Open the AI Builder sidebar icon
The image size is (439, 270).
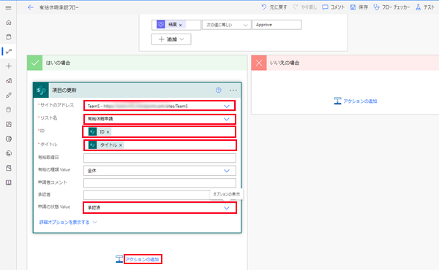(x=9, y=139)
